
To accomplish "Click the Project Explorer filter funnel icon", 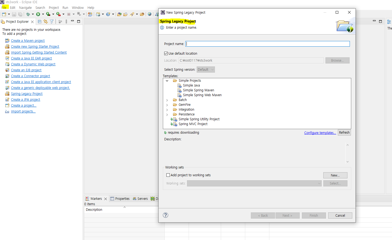I will pyautogui.click(x=52, y=21).
